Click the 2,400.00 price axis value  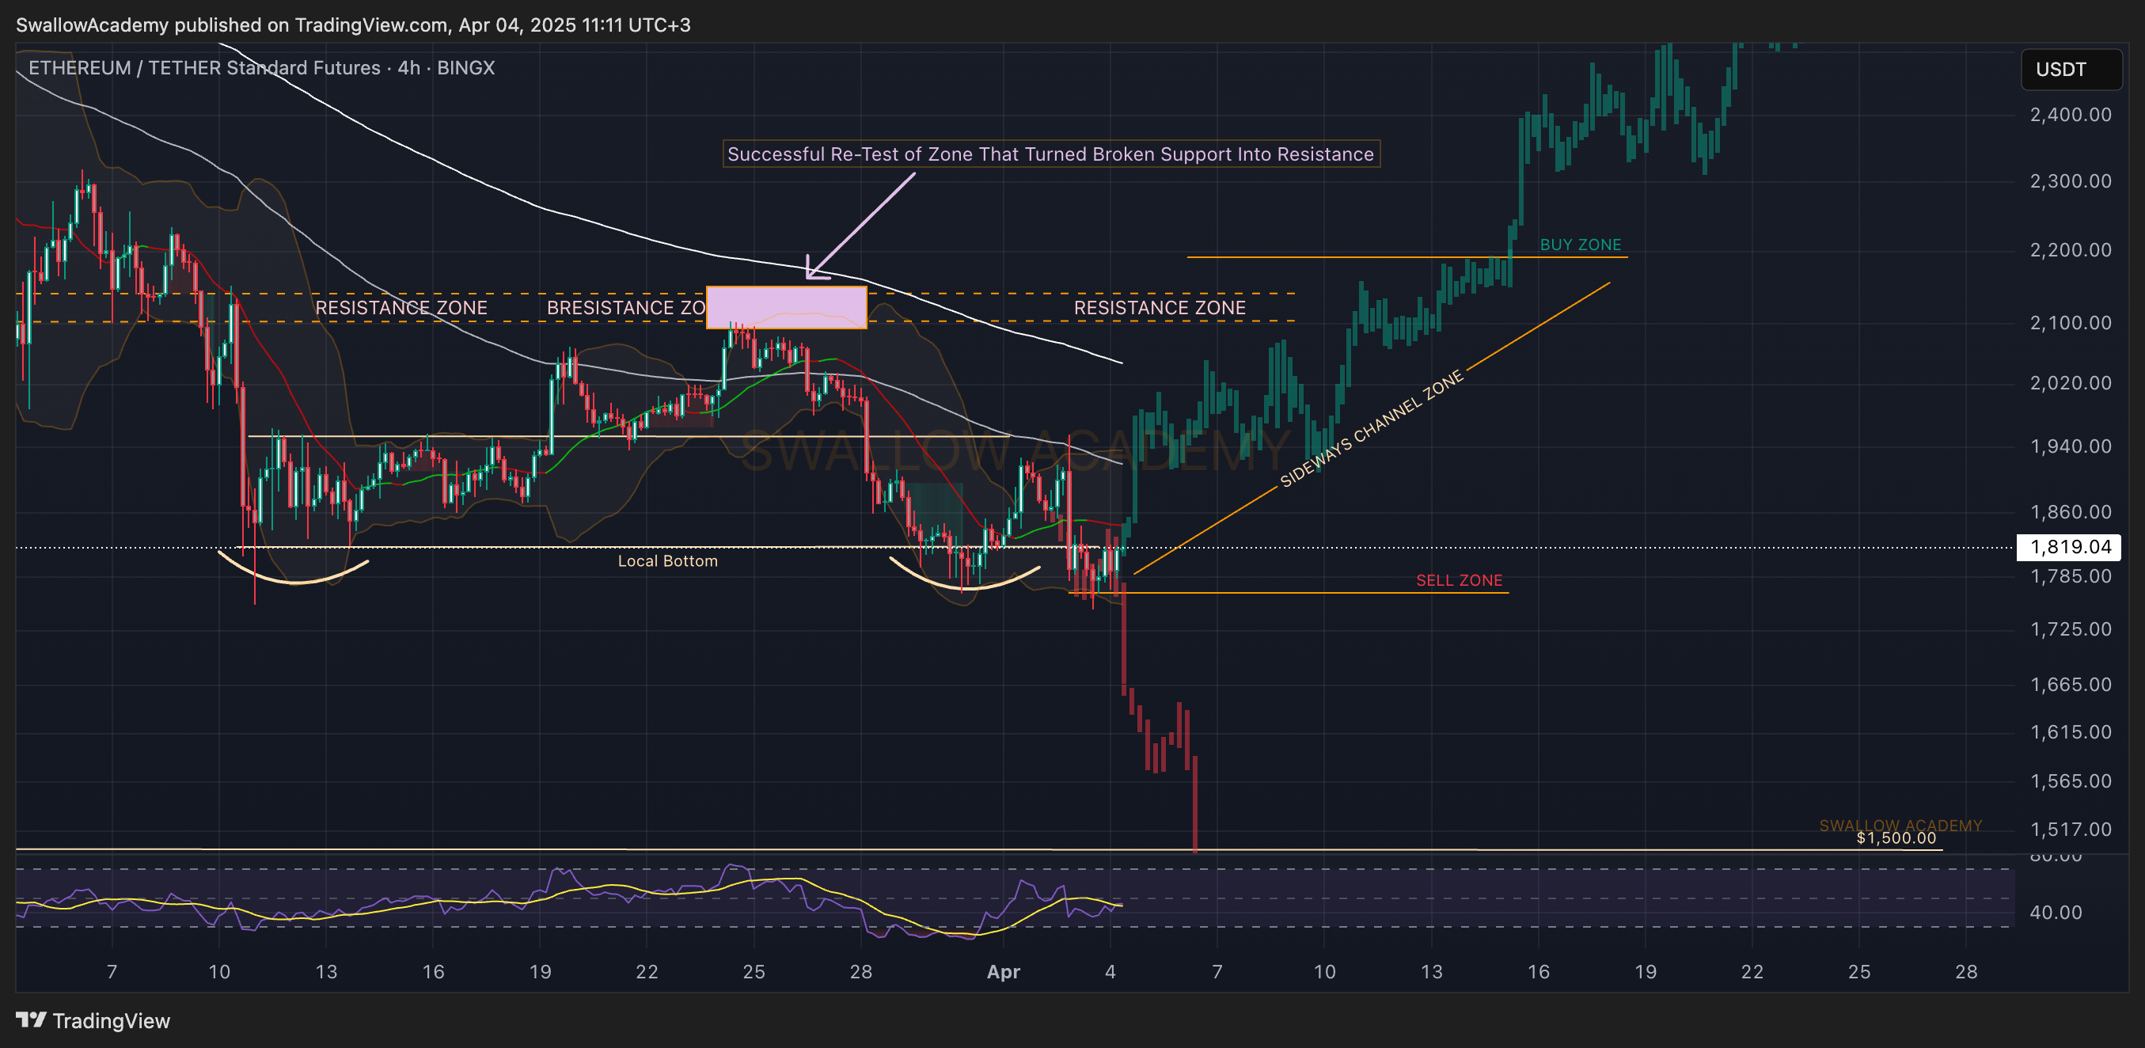[x=2071, y=115]
